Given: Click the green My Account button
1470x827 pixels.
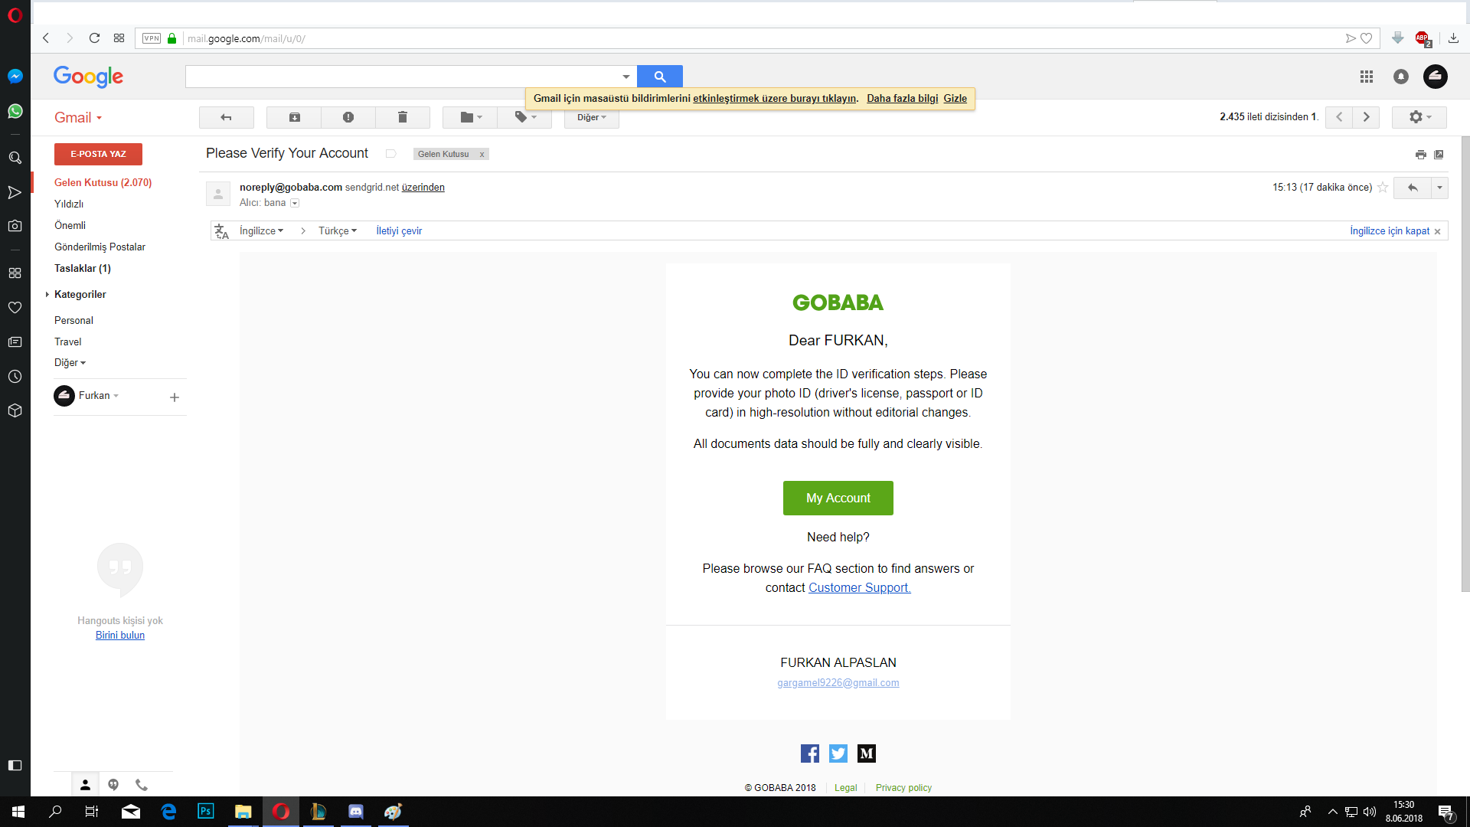Looking at the screenshot, I should click(838, 498).
